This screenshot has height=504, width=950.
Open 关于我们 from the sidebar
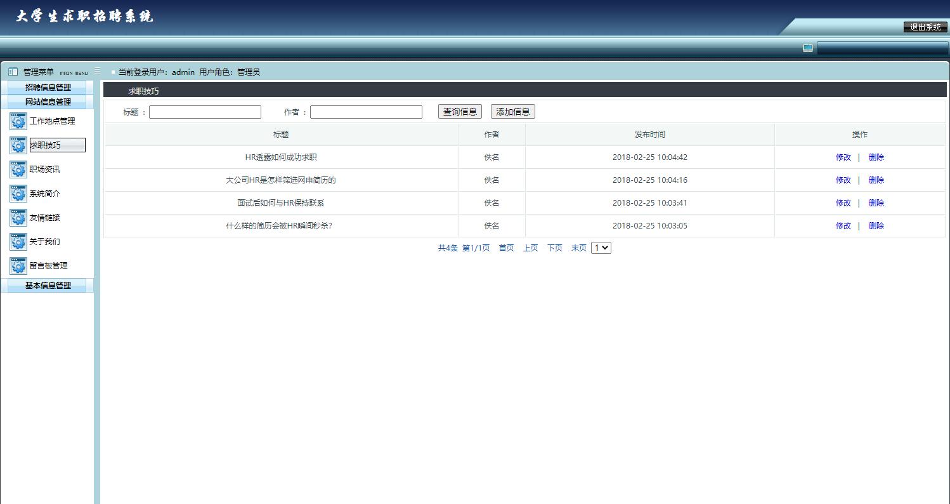pyautogui.click(x=44, y=242)
